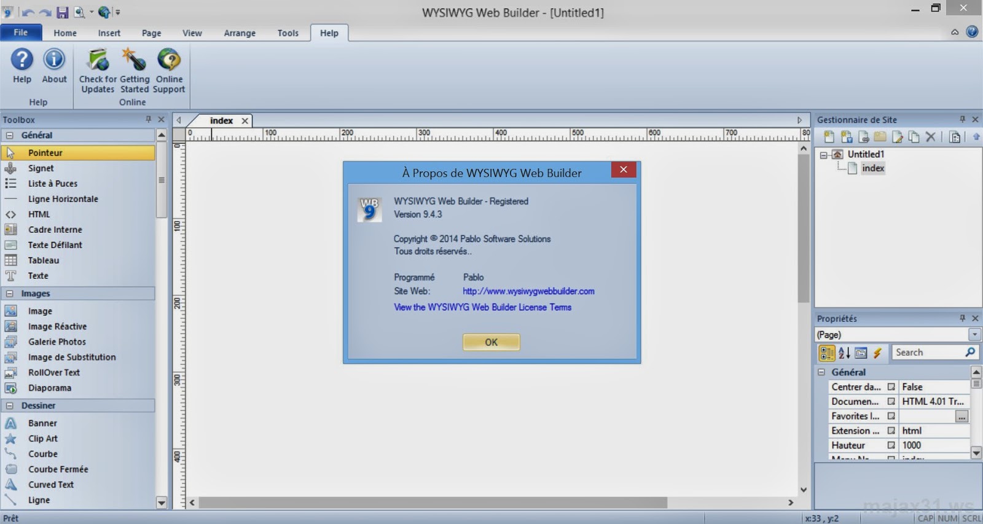
Task: Save using the floppy disk icon
Action: pyautogui.click(x=62, y=12)
